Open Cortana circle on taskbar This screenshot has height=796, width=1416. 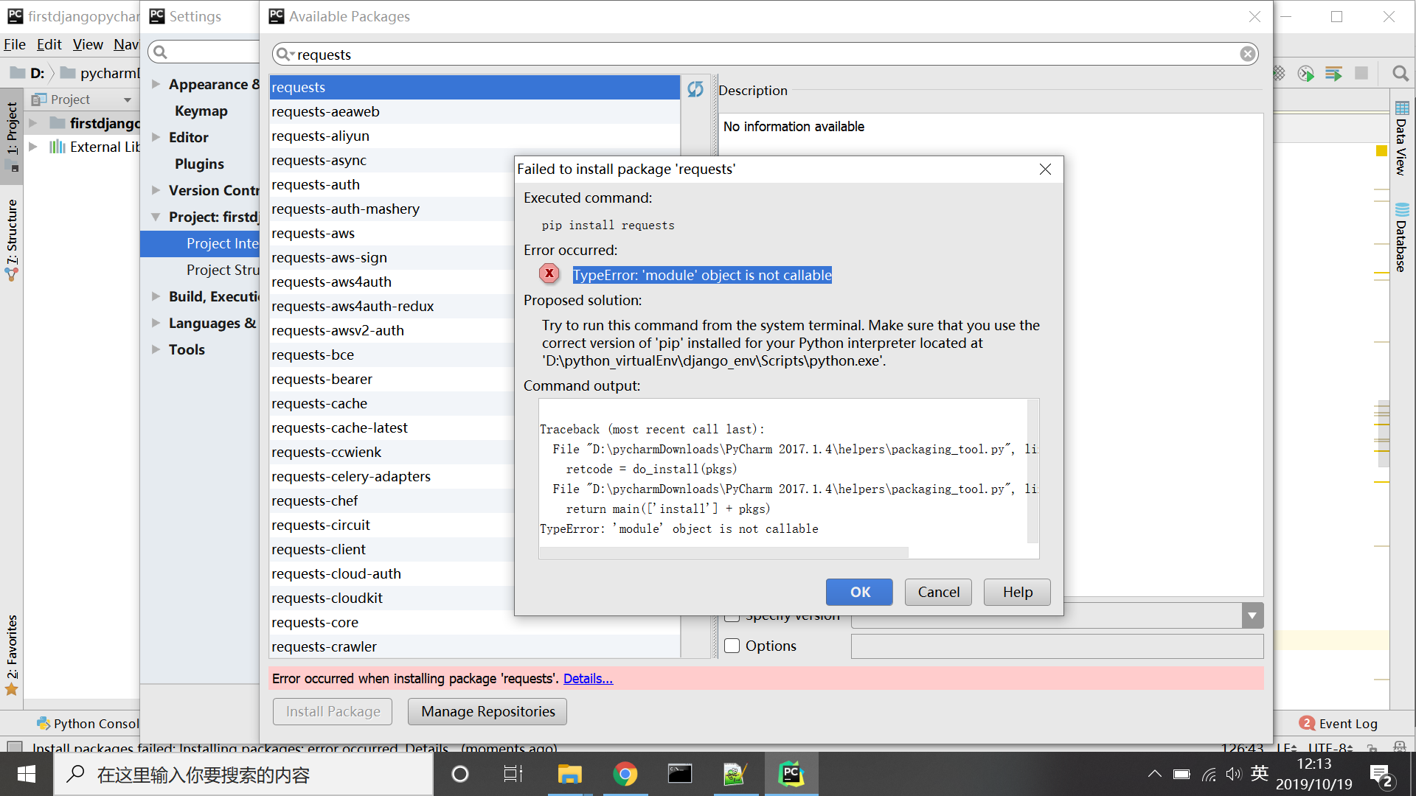pos(460,774)
